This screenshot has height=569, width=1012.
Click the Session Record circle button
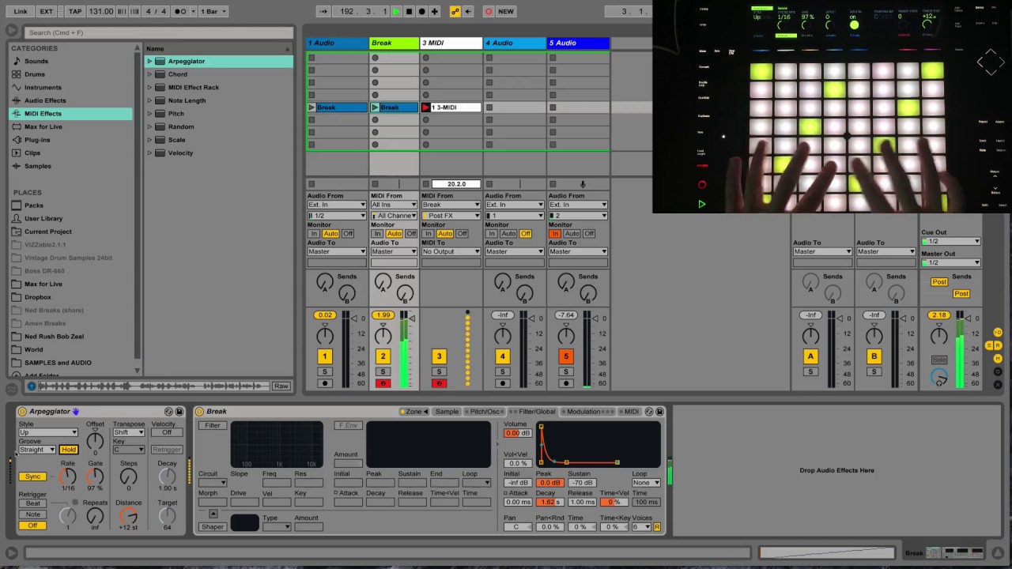(x=488, y=11)
